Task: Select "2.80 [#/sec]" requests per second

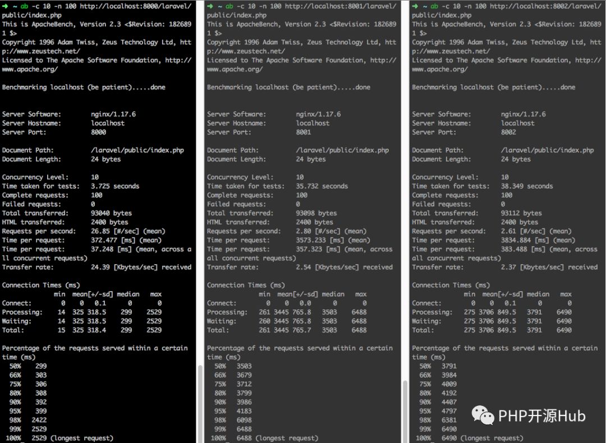Action: (319, 232)
